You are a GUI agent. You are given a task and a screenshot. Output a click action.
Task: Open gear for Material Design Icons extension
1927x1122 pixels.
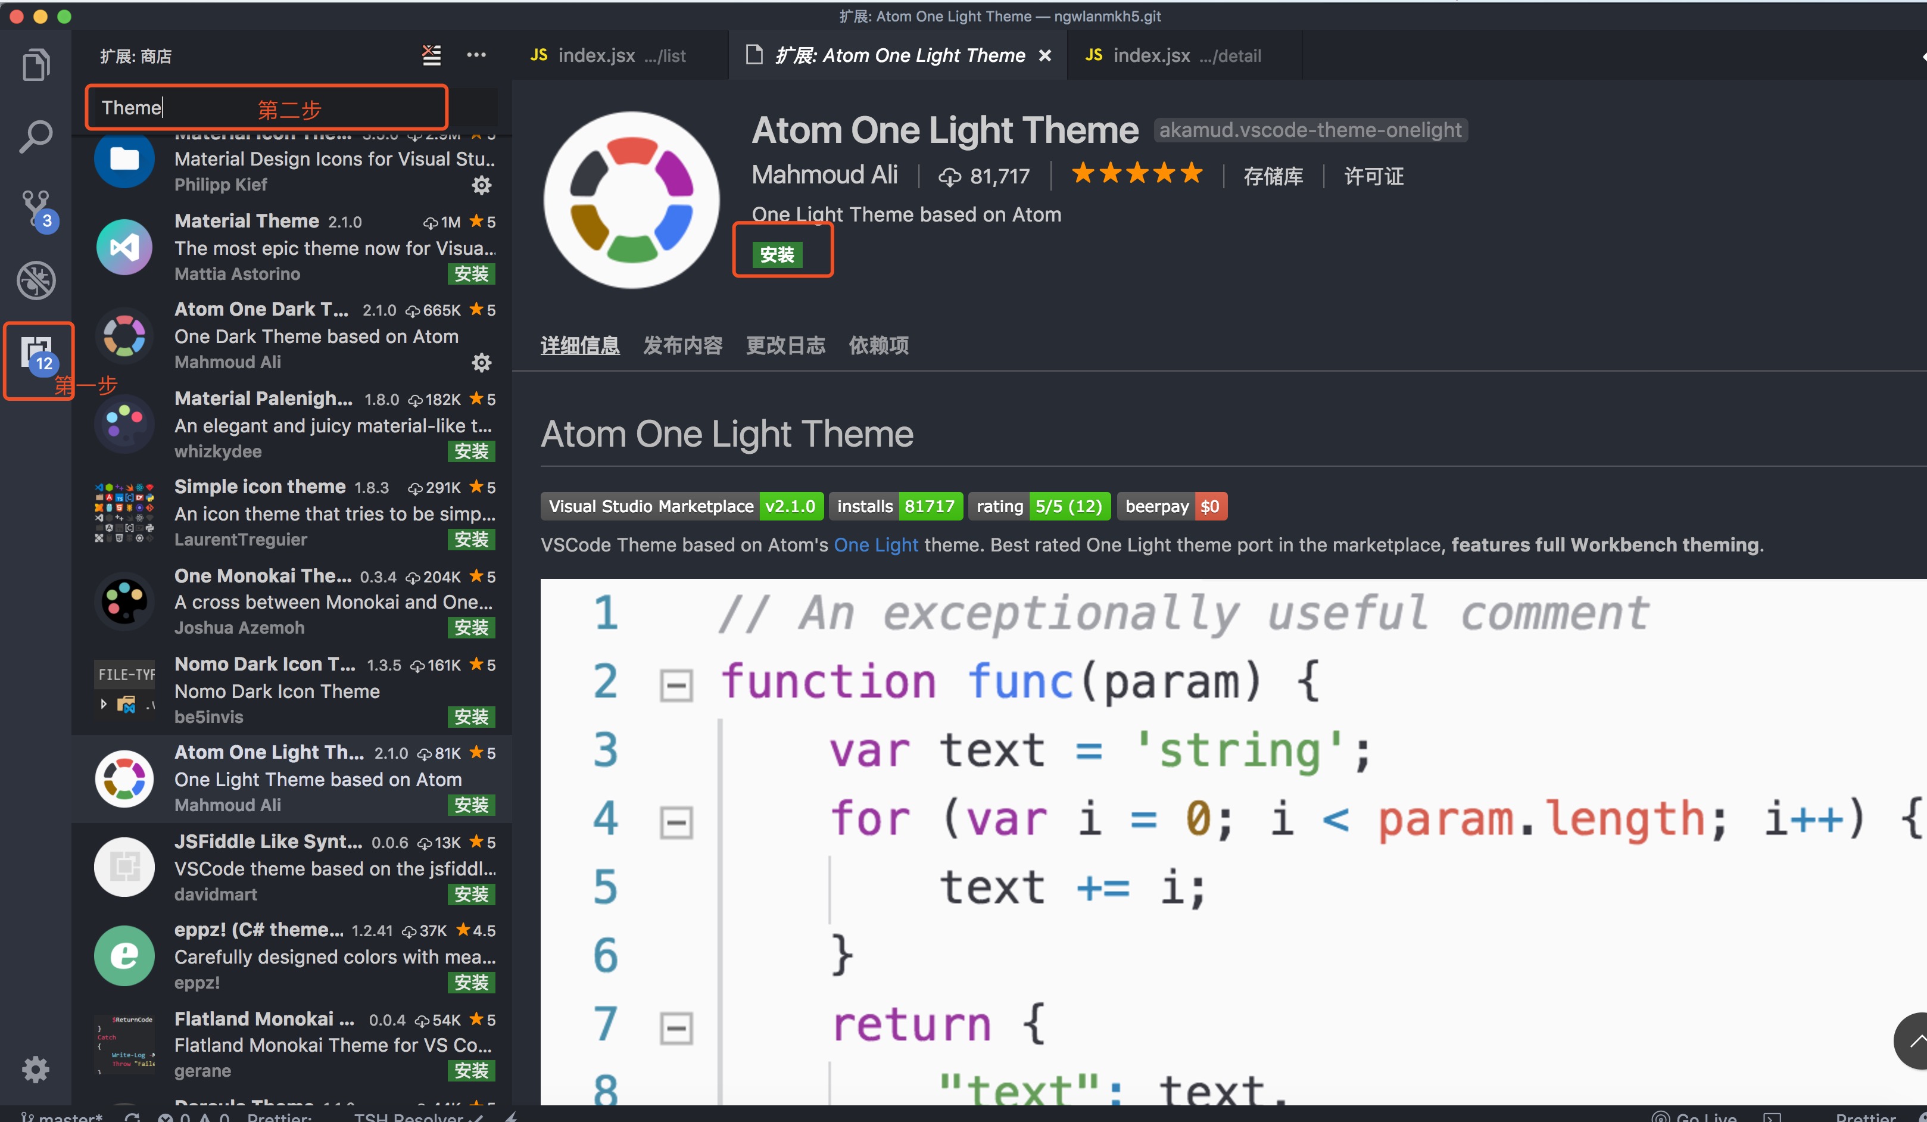pyautogui.click(x=481, y=185)
